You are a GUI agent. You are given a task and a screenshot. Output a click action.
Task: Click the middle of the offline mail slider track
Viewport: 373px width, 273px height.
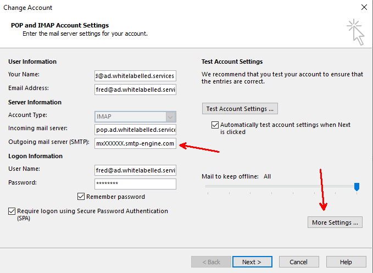click(281, 187)
